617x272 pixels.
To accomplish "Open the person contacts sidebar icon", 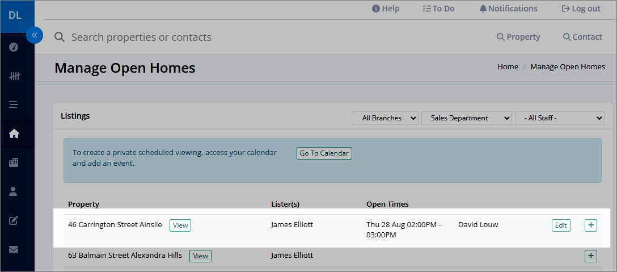I will (14, 191).
